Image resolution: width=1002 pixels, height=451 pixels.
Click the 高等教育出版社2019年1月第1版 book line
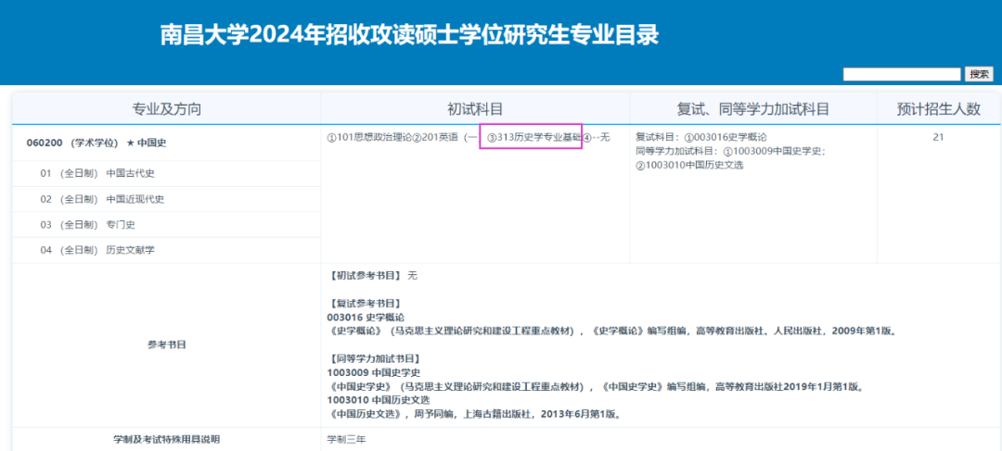coord(595,386)
